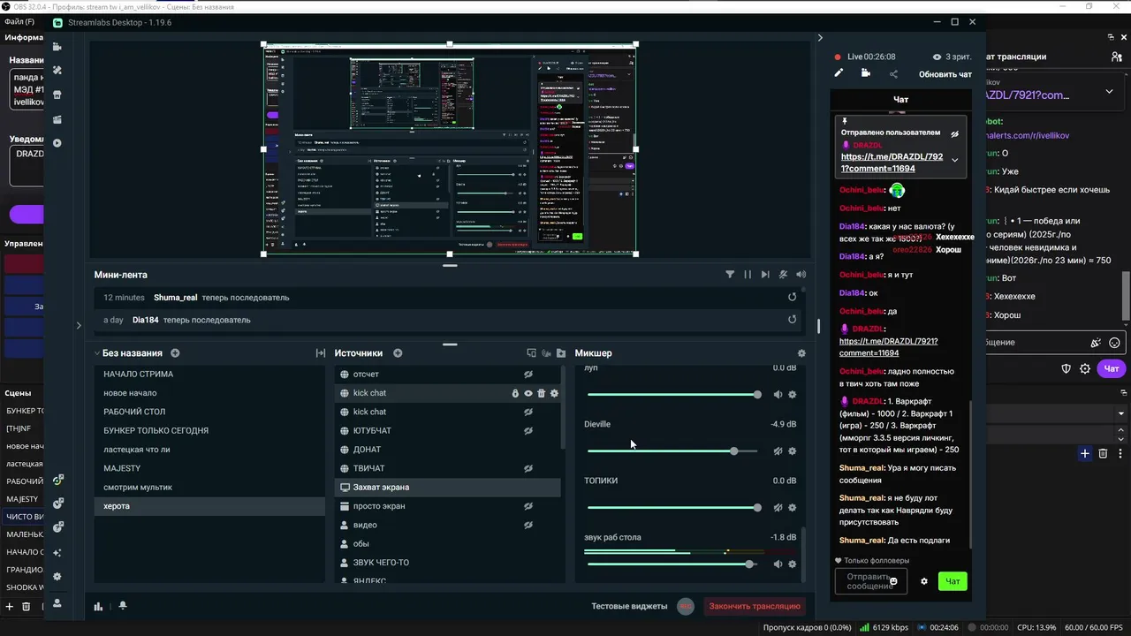1131x636 pixels.
Task: Unmute the Dieville audio channel
Action: [x=778, y=450]
